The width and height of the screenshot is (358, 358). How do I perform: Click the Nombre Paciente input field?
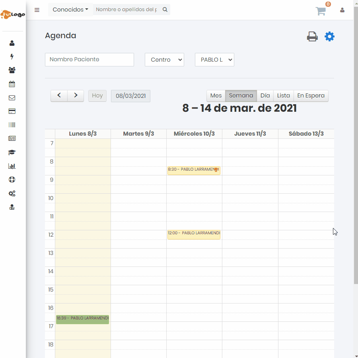click(x=89, y=60)
